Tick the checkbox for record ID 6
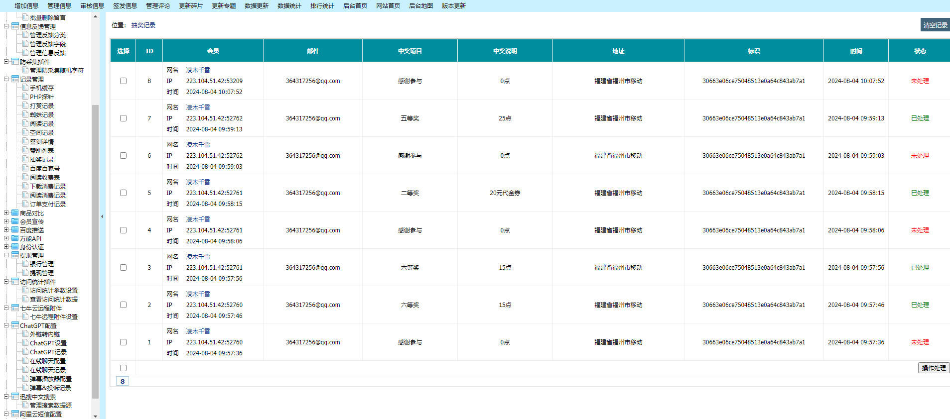Screen dimensions: 950x419 click(x=123, y=155)
